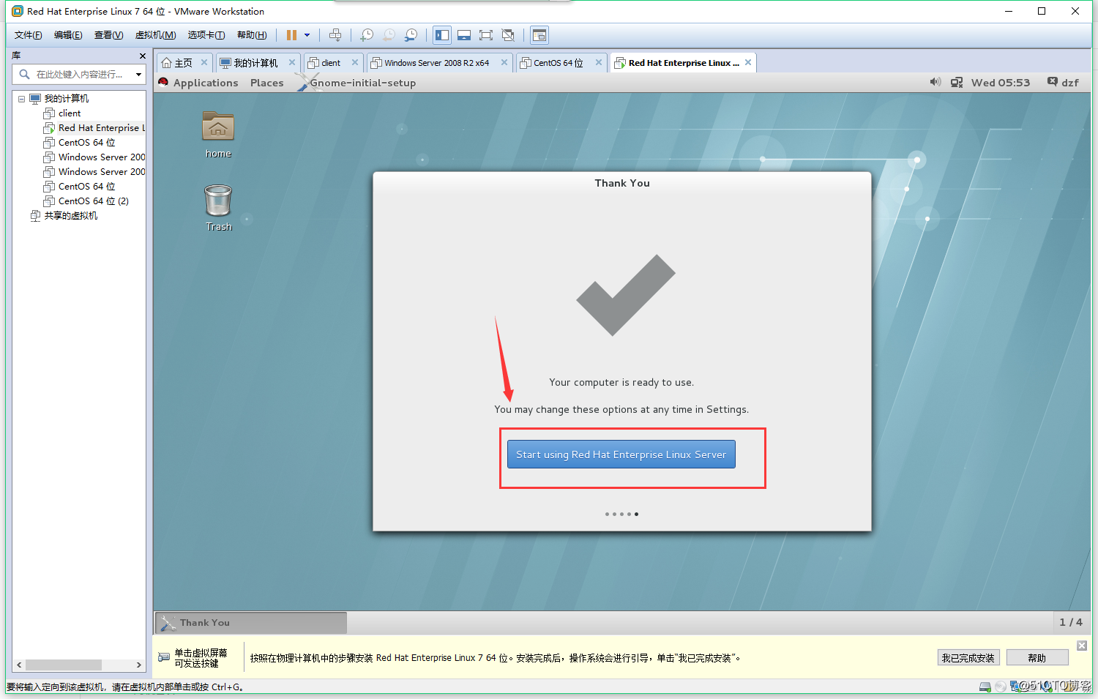Open the dzf user menu
Screen dimensions: 1098x699
point(1063,83)
